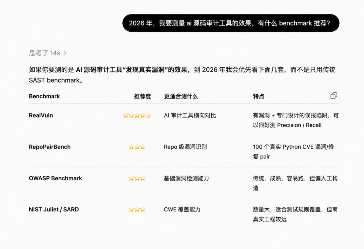The image size is (364, 249).
Task: Click the 数量大,适合测试规则覆盖 description
Action: pyautogui.click(x=295, y=214)
